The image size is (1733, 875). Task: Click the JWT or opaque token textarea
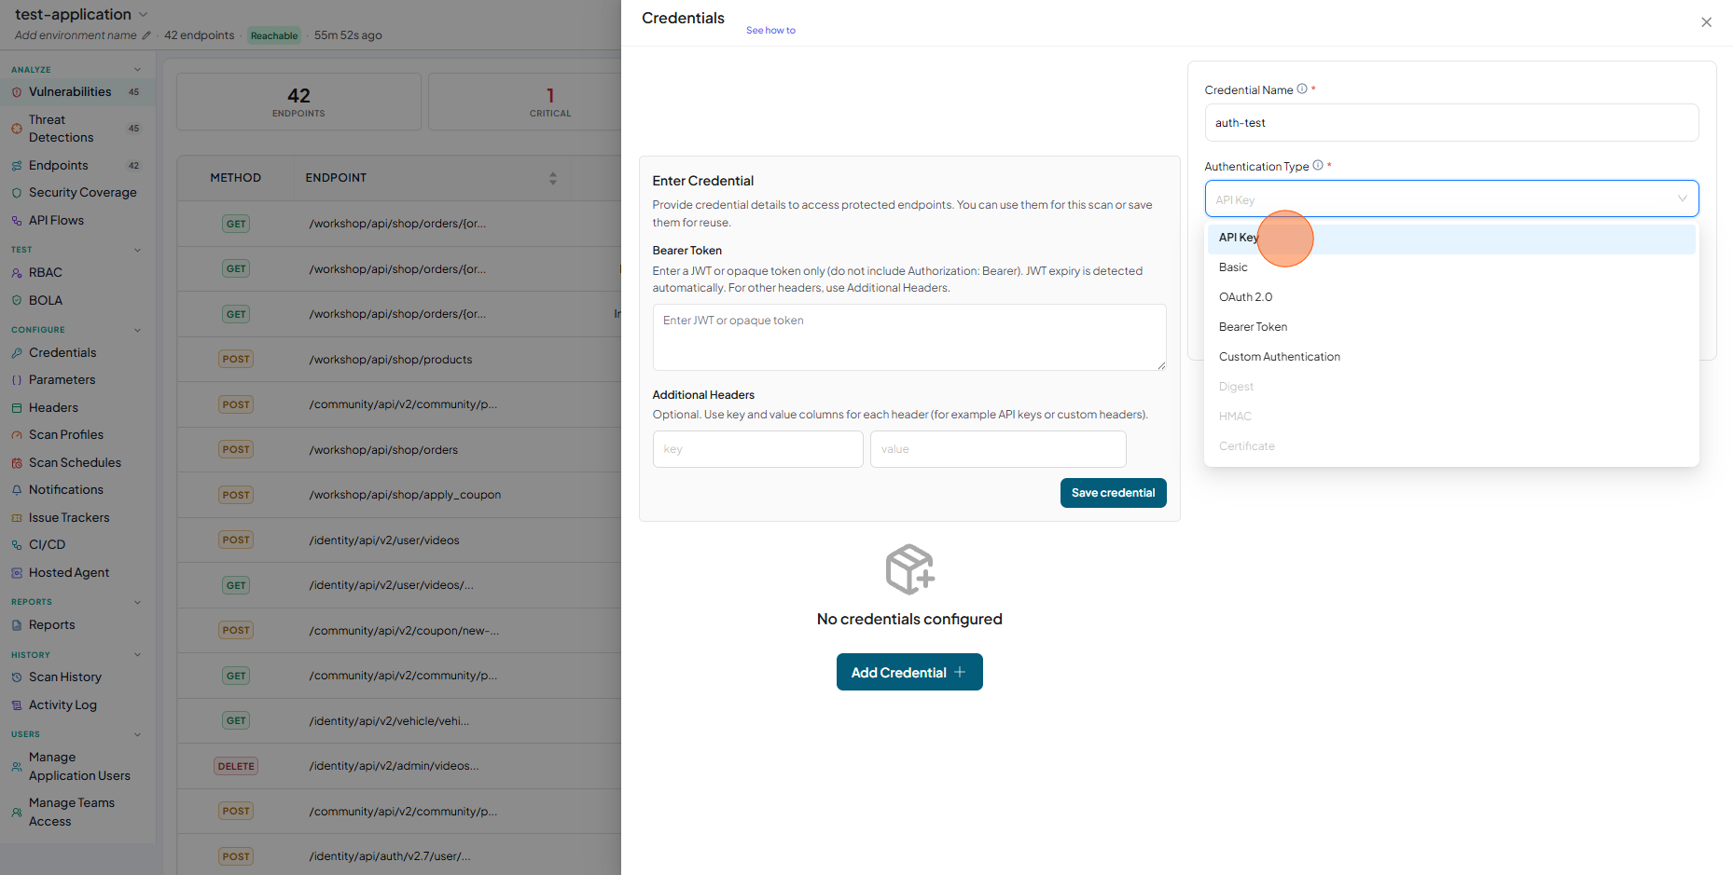point(909,337)
